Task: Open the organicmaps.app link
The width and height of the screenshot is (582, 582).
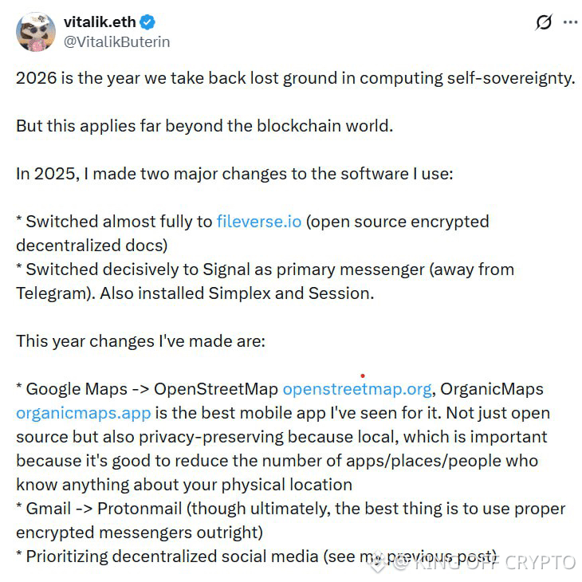Action: click(x=83, y=413)
